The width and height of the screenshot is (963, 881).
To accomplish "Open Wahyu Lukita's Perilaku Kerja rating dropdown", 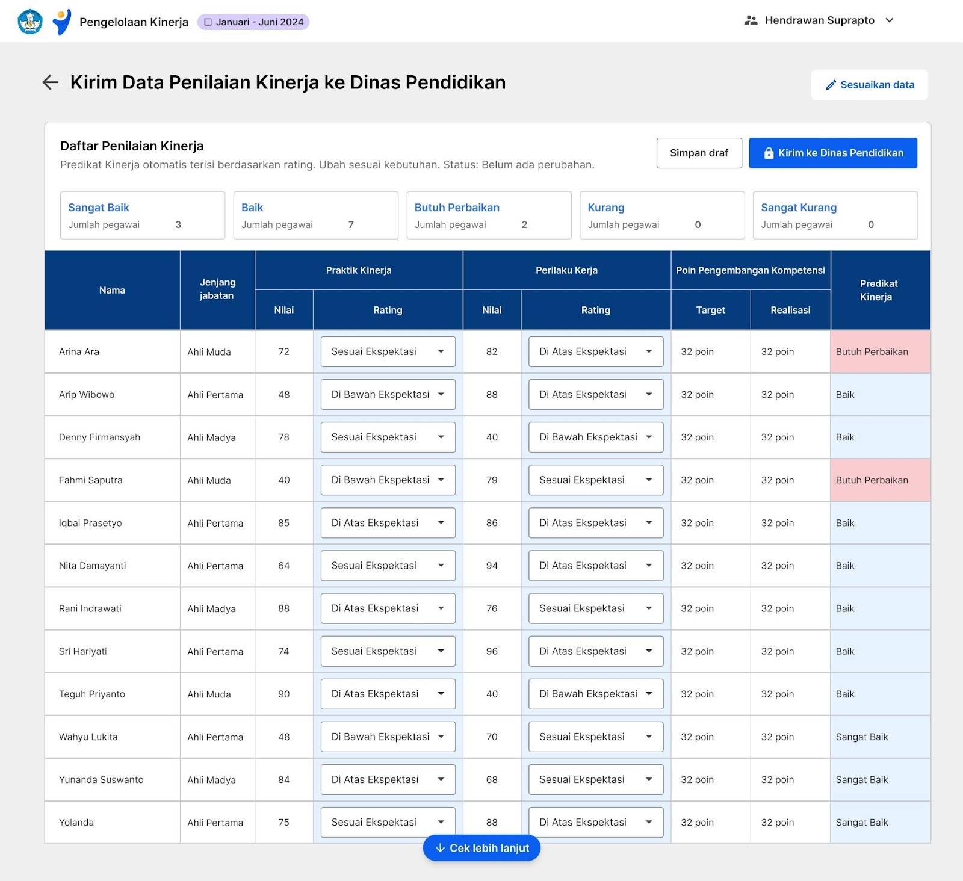I will click(x=595, y=737).
